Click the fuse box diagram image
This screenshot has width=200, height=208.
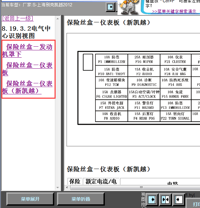[133, 90]
